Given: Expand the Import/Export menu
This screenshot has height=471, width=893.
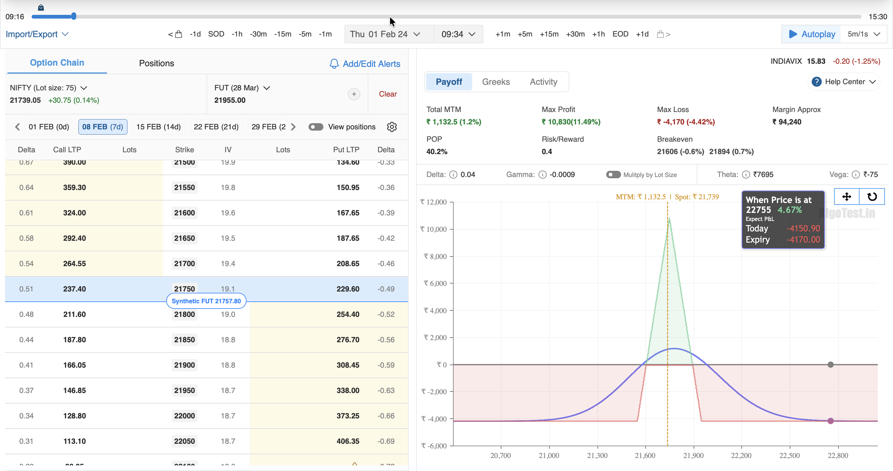Looking at the screenshot, I should [37, 34].
